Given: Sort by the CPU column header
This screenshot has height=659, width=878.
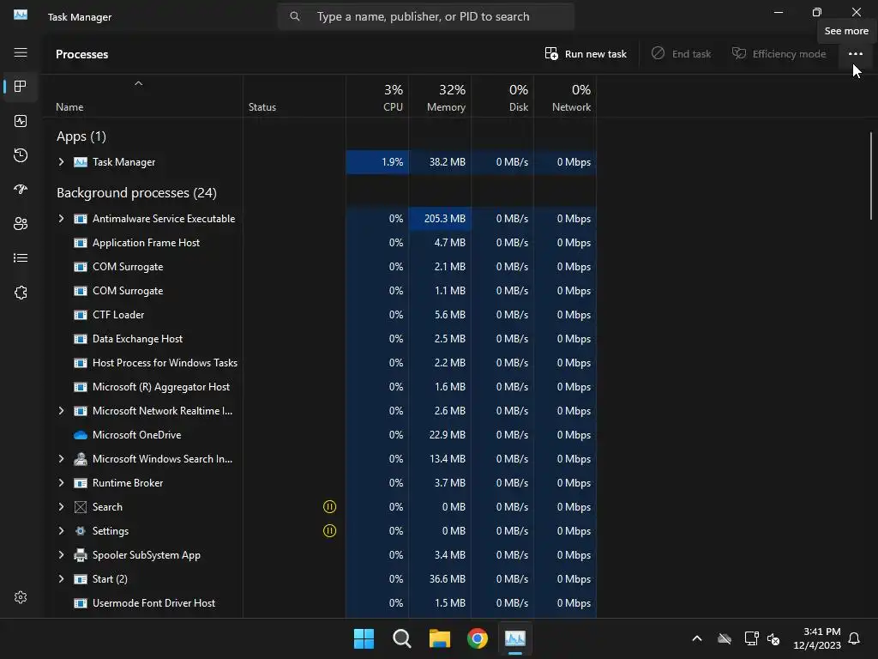Looking at the screenshot, I should coord(377,97).
